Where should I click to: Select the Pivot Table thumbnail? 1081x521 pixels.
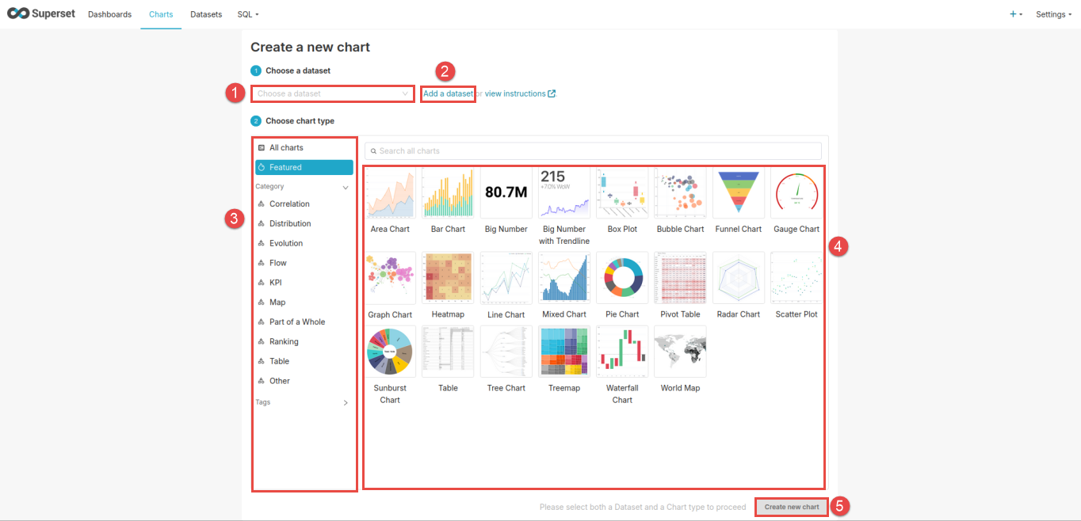(x=680, y=278)
